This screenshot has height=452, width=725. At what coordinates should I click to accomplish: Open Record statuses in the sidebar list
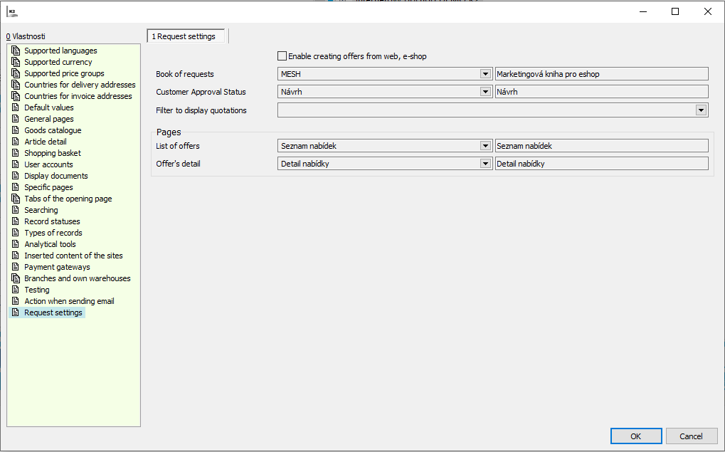[x=52, y=221]
